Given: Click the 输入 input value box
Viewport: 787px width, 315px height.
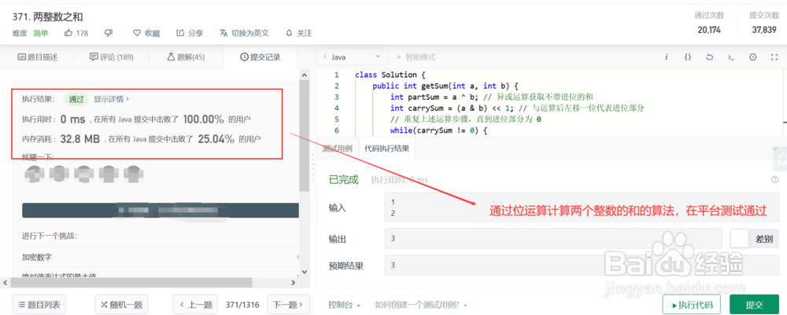Looking at the screenshot, I should [x=582, y=207].
